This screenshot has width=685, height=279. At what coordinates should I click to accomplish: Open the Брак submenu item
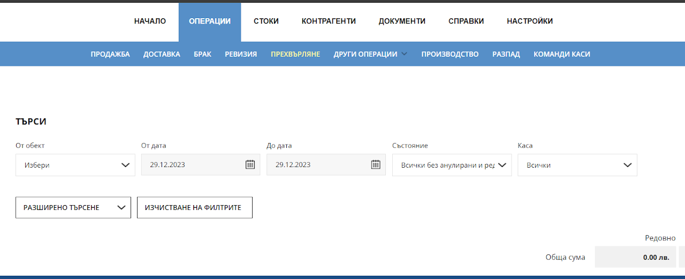pyautogui.click(x=202, y=54)
